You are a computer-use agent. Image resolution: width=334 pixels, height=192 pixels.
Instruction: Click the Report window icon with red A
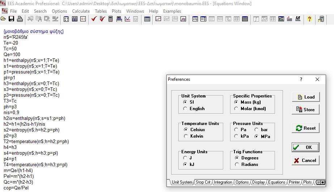click(x=289, y=19)
